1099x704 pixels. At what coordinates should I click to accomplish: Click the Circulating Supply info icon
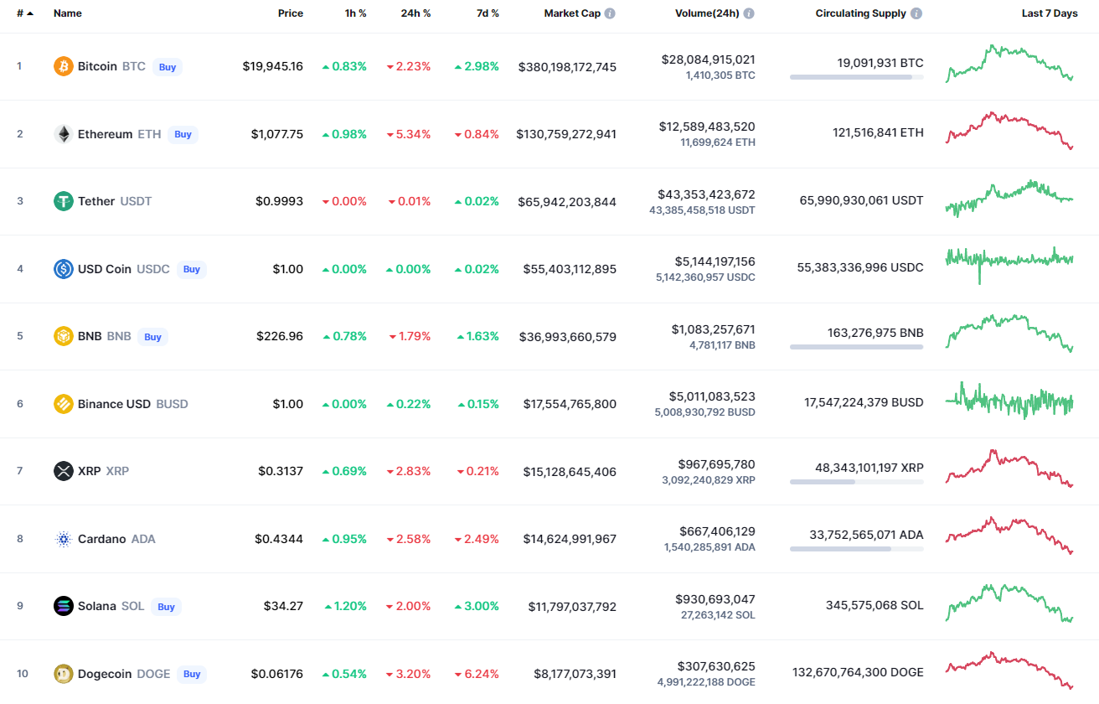point(916,13)
